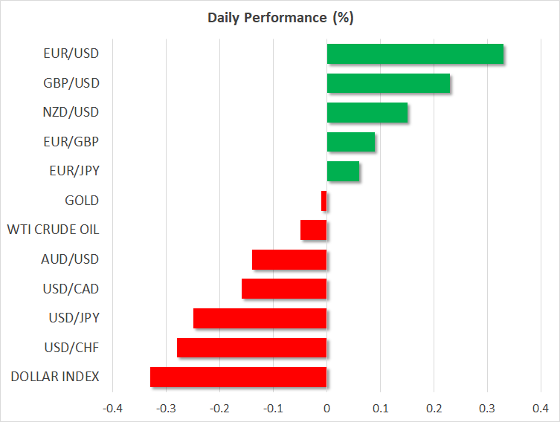Select the USD/CAD red bar

tap(284, 288)
